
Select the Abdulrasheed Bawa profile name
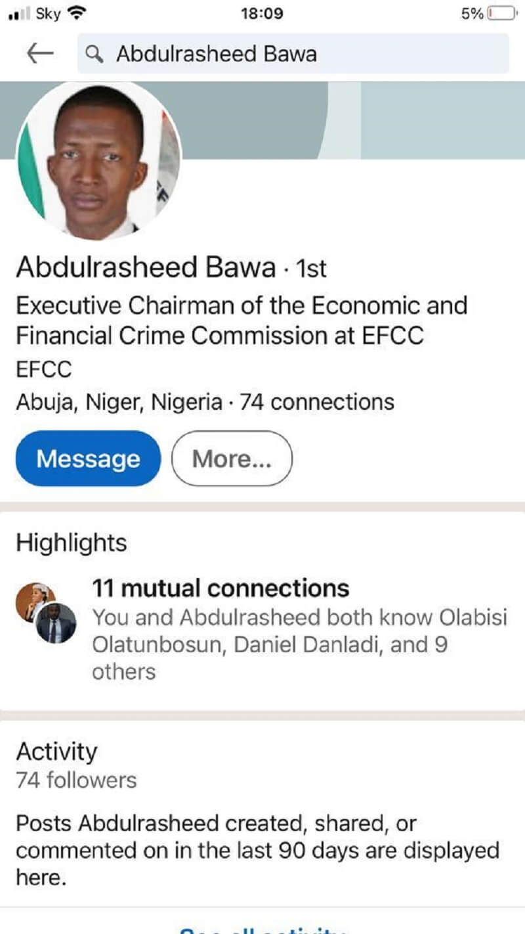[x=146, y=268]
